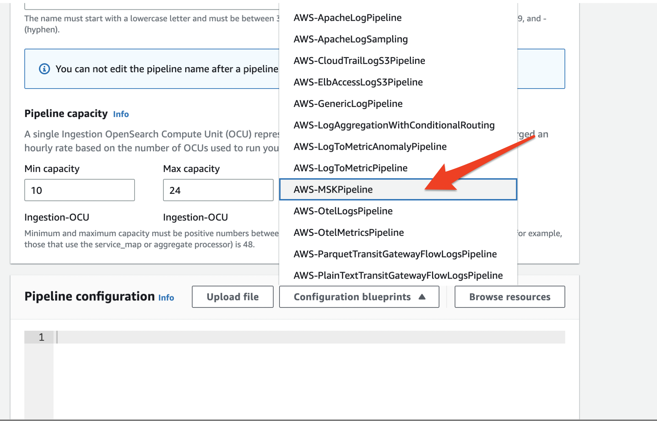Collapse the Configuration blueprints dropdown
Viewport: 657px width, 421px height.
coord(359,297)
